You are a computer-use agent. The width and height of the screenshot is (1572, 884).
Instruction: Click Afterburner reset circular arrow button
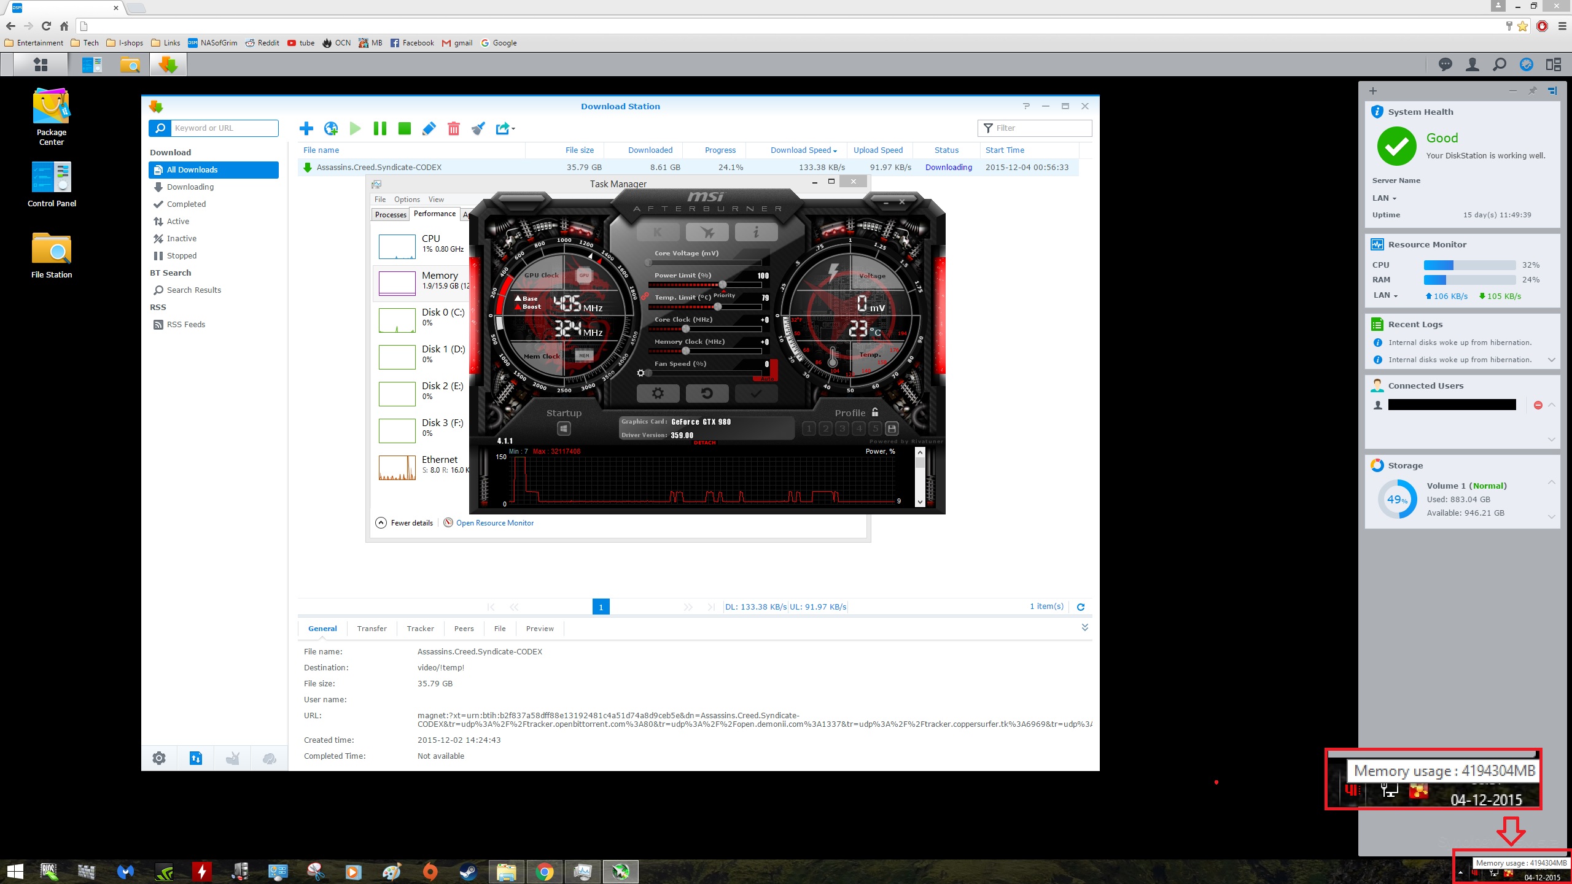pyautogui.click(x=707, y=394)
